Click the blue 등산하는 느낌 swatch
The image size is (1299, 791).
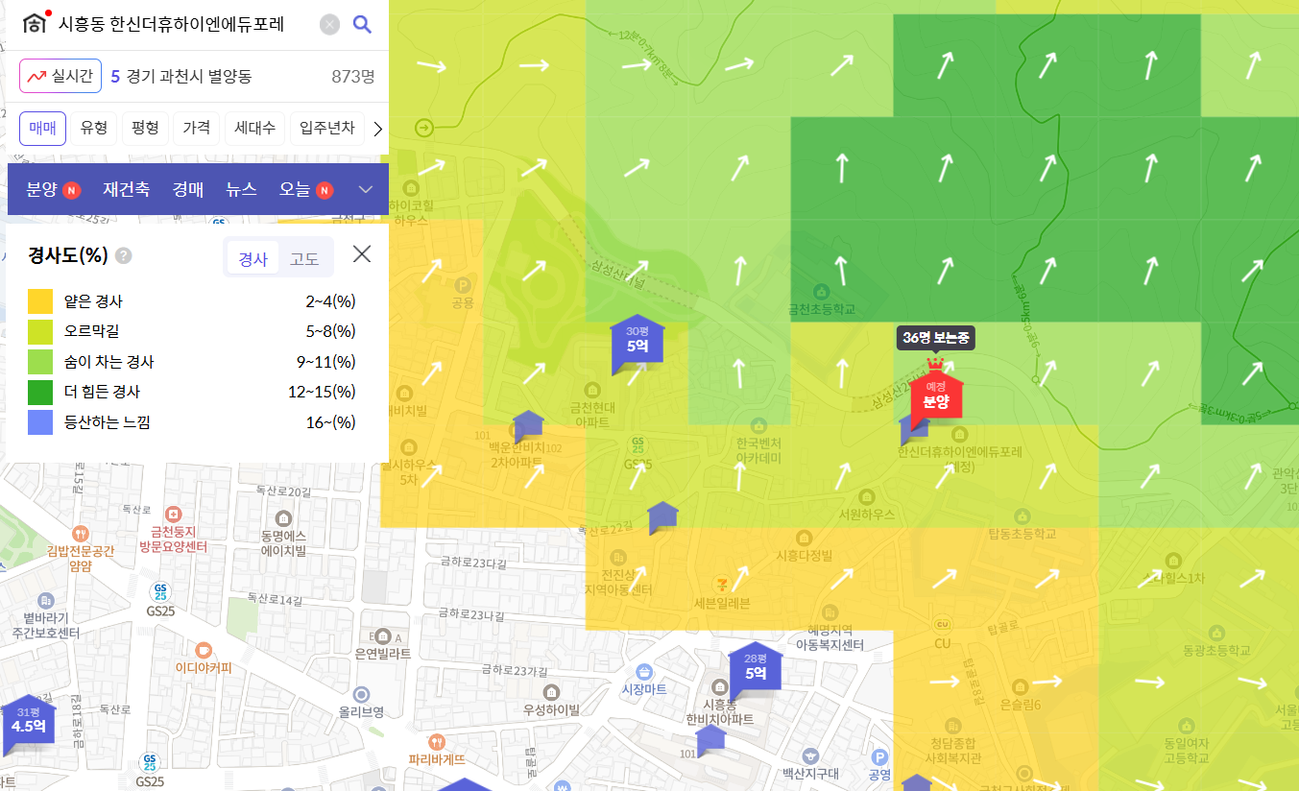pyautogui.click(x=40, y=421)
